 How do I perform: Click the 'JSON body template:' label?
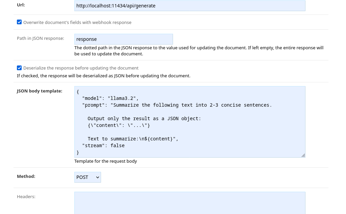click(40, 91)
